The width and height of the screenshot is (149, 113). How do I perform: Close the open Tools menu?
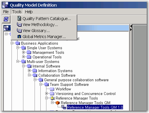[x=17, y=12]
